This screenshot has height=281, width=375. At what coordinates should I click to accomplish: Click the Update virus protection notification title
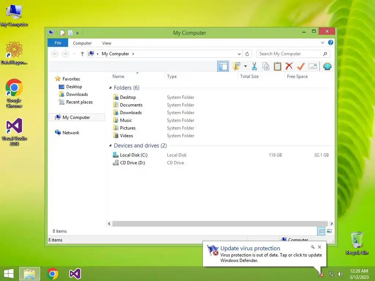(x=250, y=248)
